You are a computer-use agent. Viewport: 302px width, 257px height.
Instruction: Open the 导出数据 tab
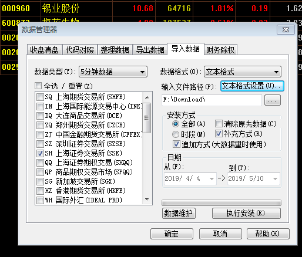[150, 50]
